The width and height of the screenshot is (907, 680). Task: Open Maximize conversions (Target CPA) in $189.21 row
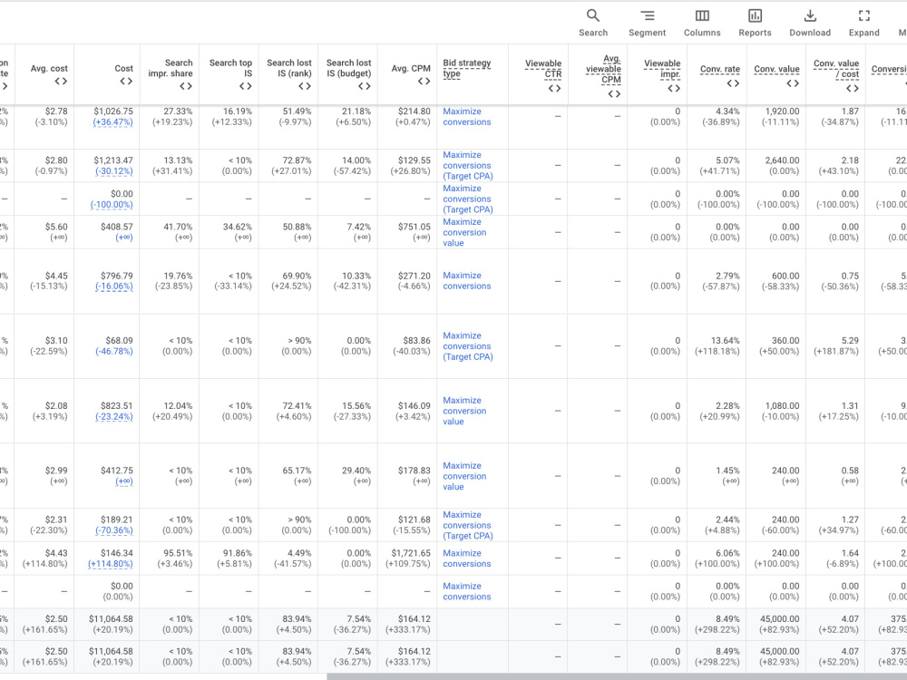coord(468,526)
